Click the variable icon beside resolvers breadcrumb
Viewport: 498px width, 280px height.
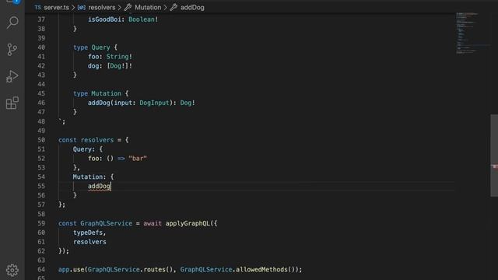click(81, 7)
